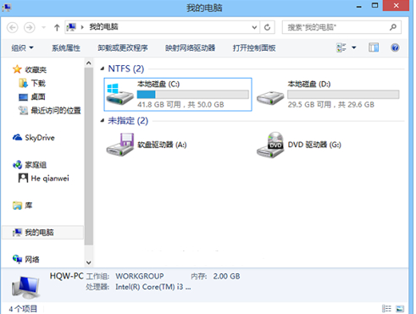The height and width of the screenshot is (314, 416).
Task: Collapse the 未指定 (2) group
Action: [103, 121]
